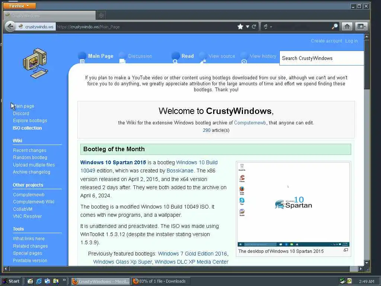
Task: Click the 290 articles count link
Action: (206, 130)
